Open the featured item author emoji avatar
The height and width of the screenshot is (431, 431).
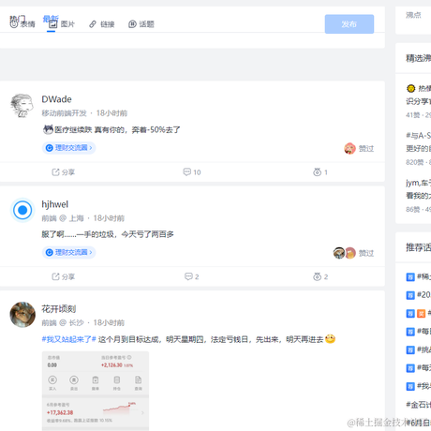(410, 88)
